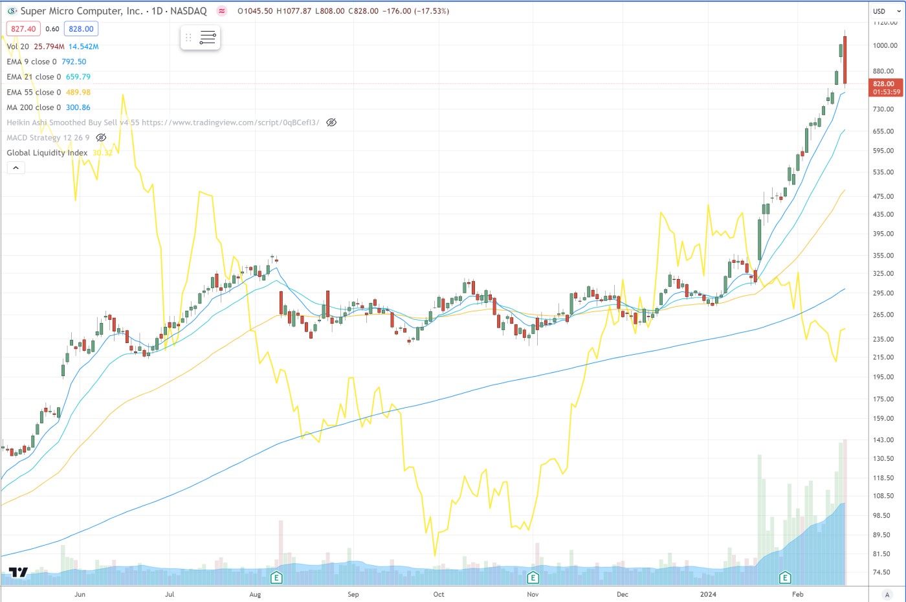Click the red 828.00 last price label on axis
906x602 pixels.
pos(886,87)
